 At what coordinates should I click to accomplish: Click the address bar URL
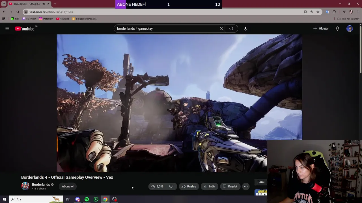(51, 12)
